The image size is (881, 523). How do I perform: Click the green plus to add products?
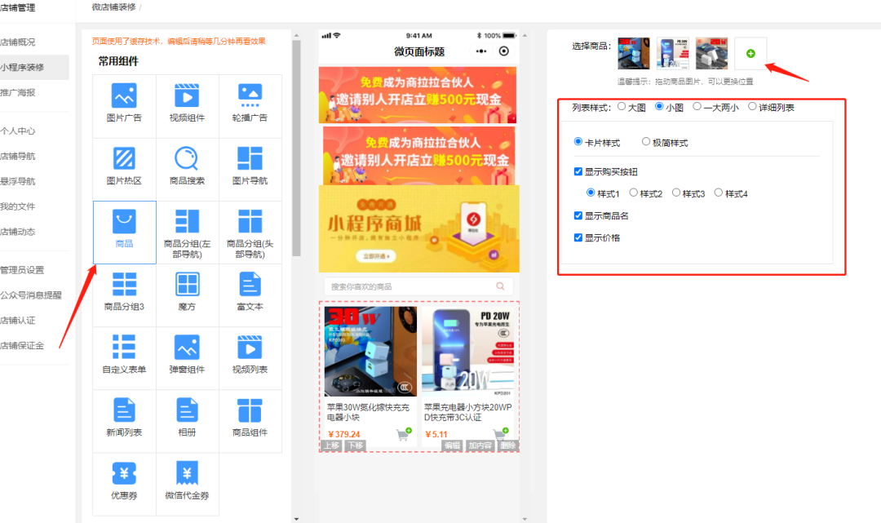(750, 52)
